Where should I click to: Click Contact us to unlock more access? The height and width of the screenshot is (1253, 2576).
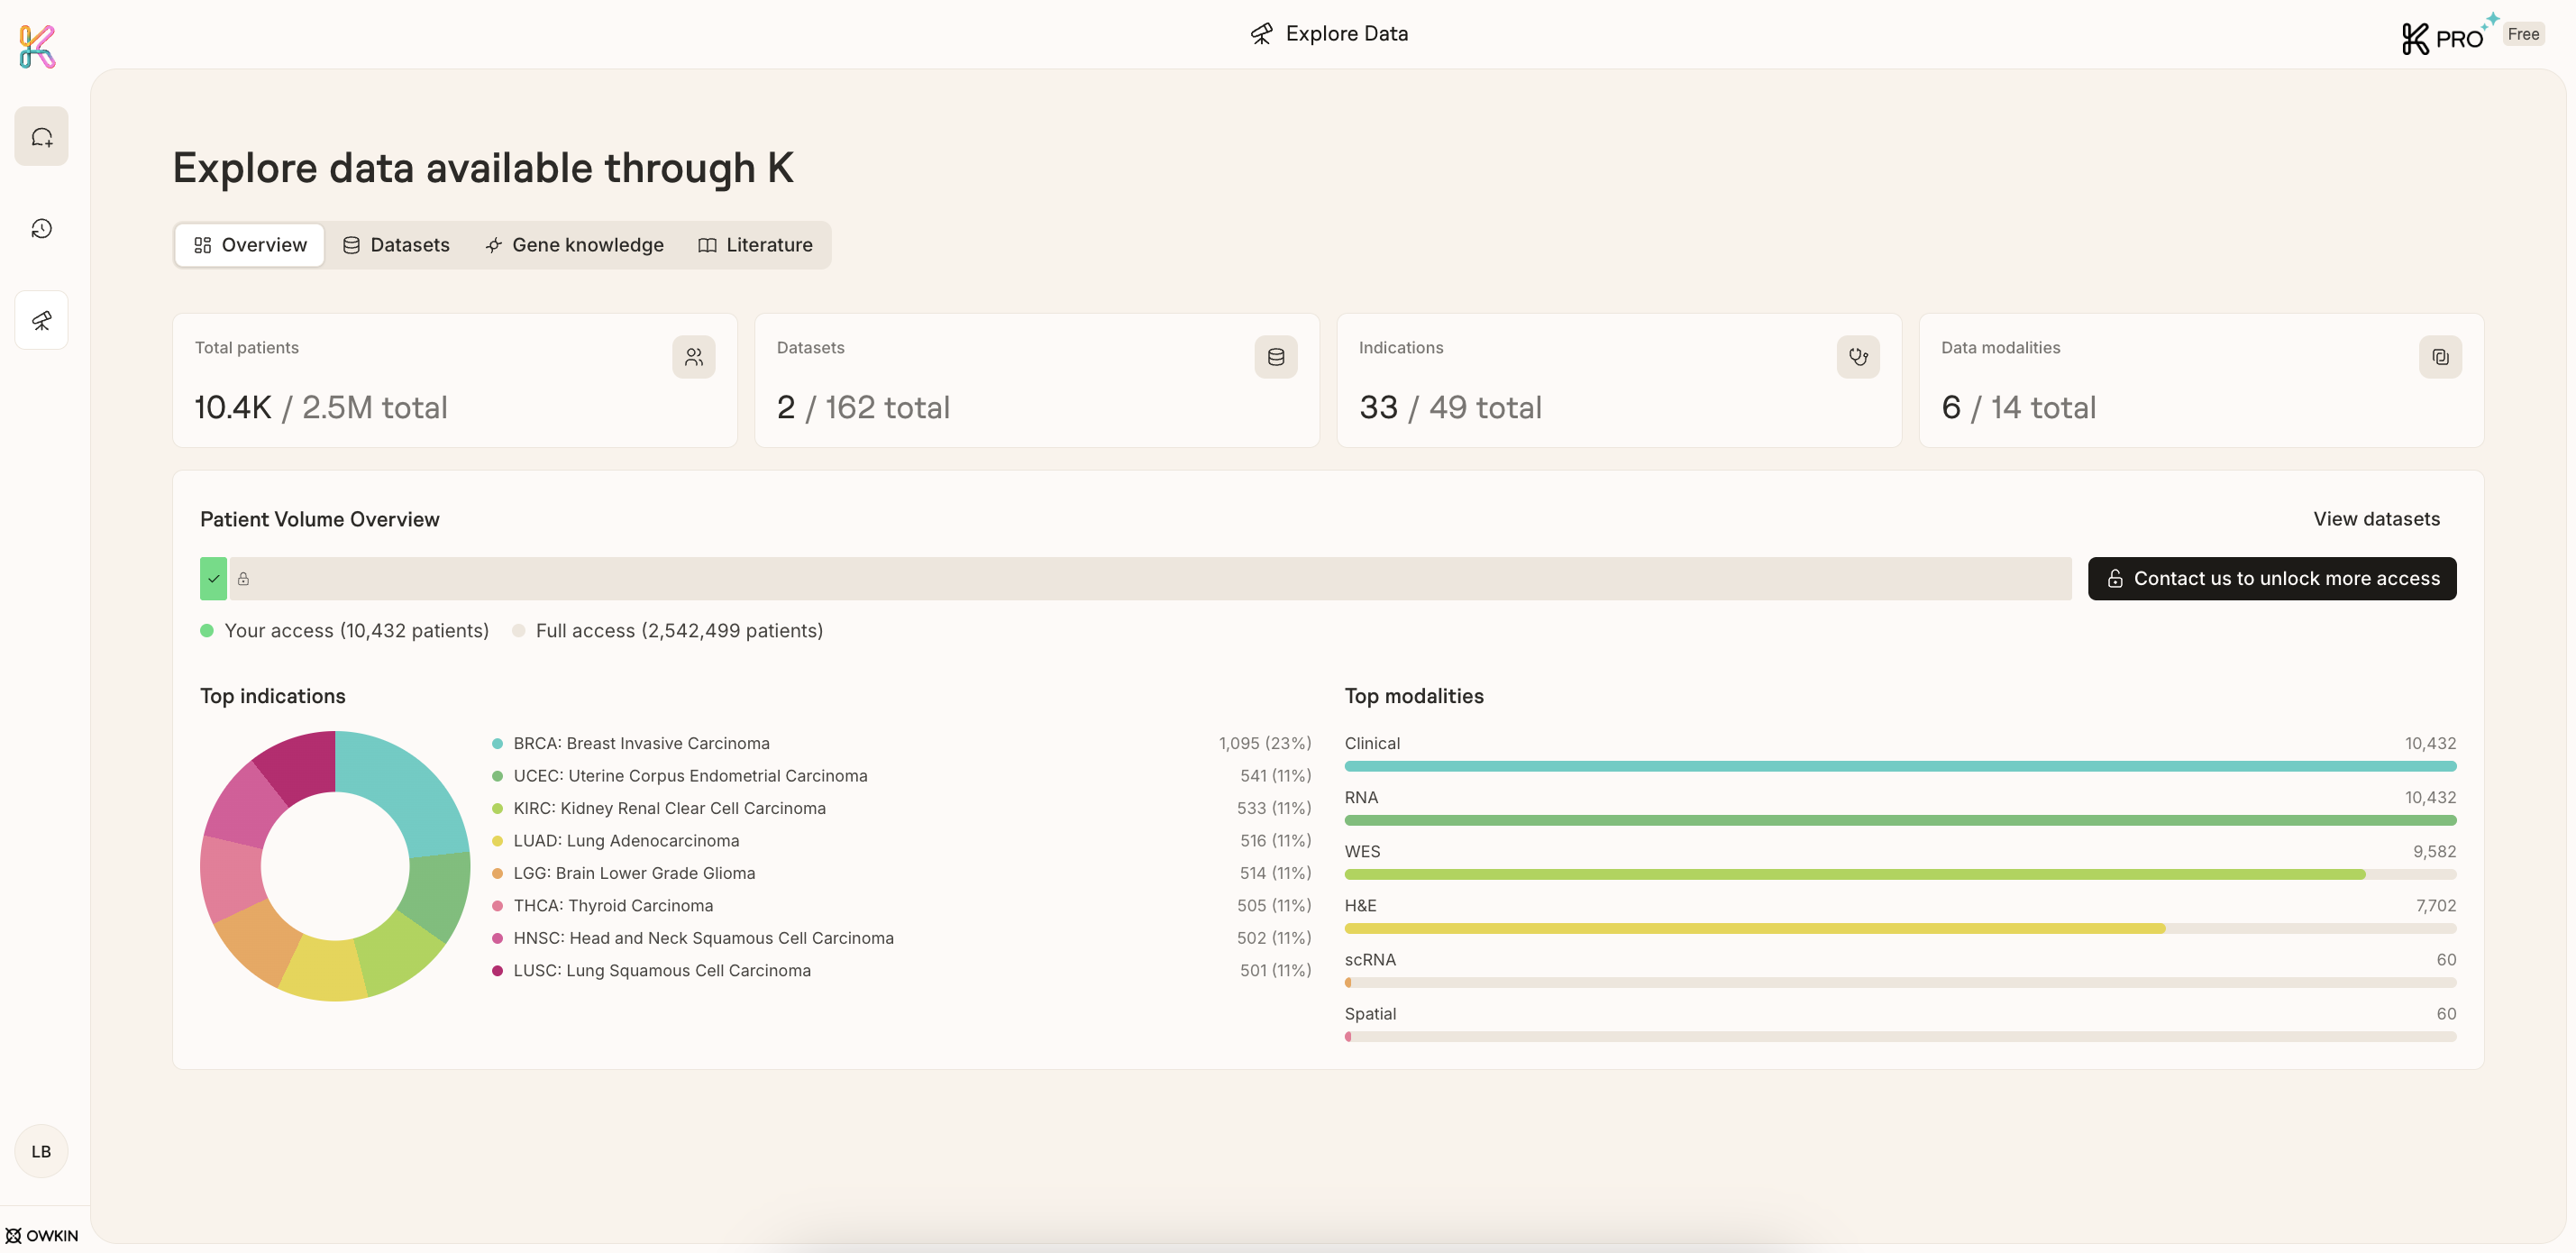point(2271,578)
